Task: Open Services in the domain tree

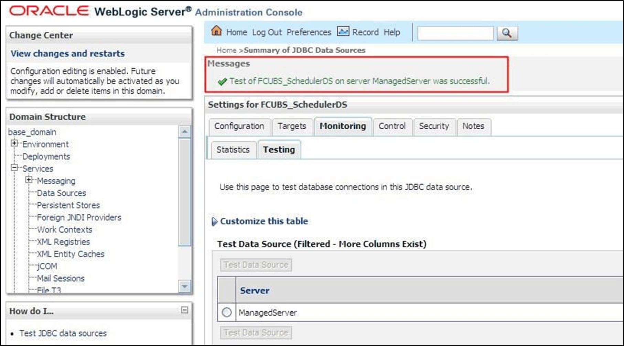Action: click(x=38, y=169)
